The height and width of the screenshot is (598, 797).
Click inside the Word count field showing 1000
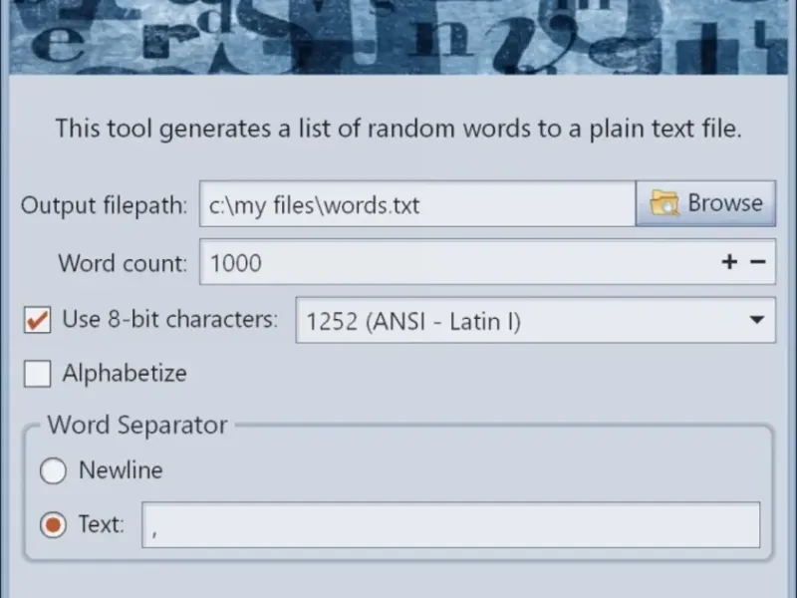click(487, 262)
